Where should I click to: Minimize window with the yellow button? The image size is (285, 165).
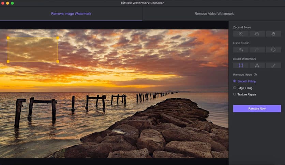click(x=7, y=3)
